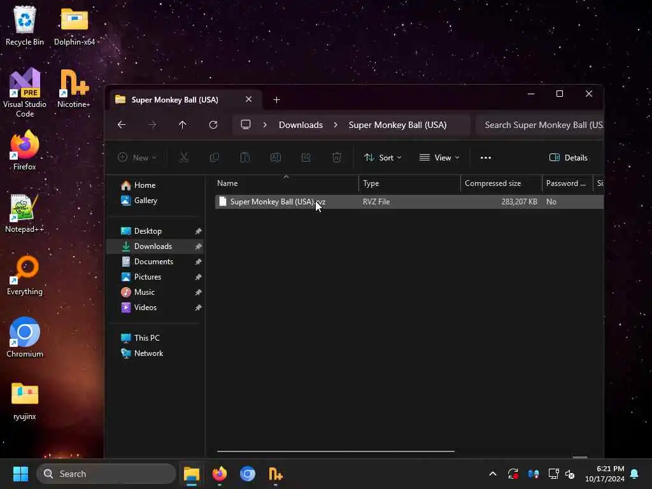
Task: Launch the Everything search desktop shortcut
Action: point(25,275)
